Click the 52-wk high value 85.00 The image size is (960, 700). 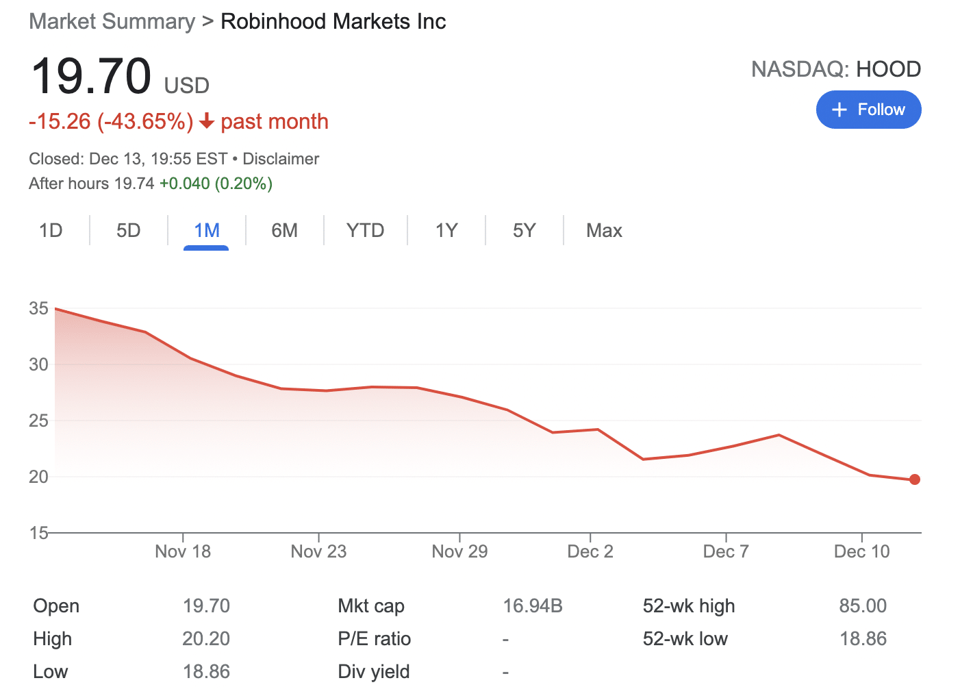pyautogui.click(x=863, y=606)
